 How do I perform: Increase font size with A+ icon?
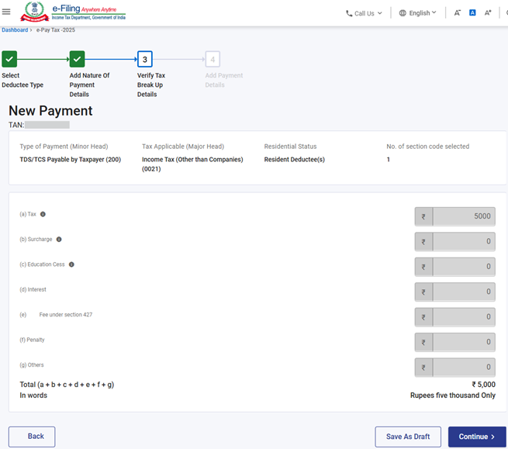click(488, 13)
